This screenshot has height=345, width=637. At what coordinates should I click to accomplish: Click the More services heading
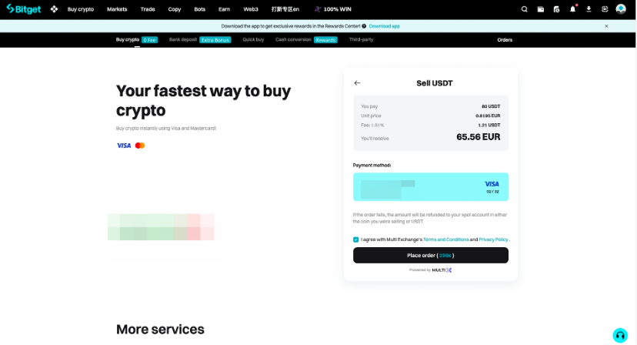point(160,330)
